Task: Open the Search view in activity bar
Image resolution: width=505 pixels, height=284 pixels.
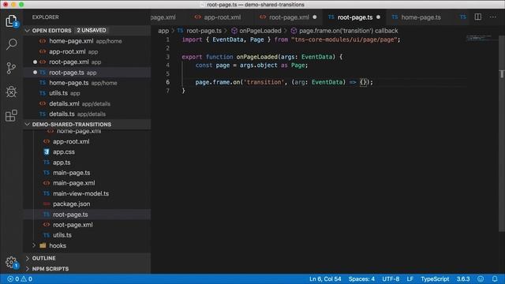Action: pyautogui.click(x=11, y=44)
